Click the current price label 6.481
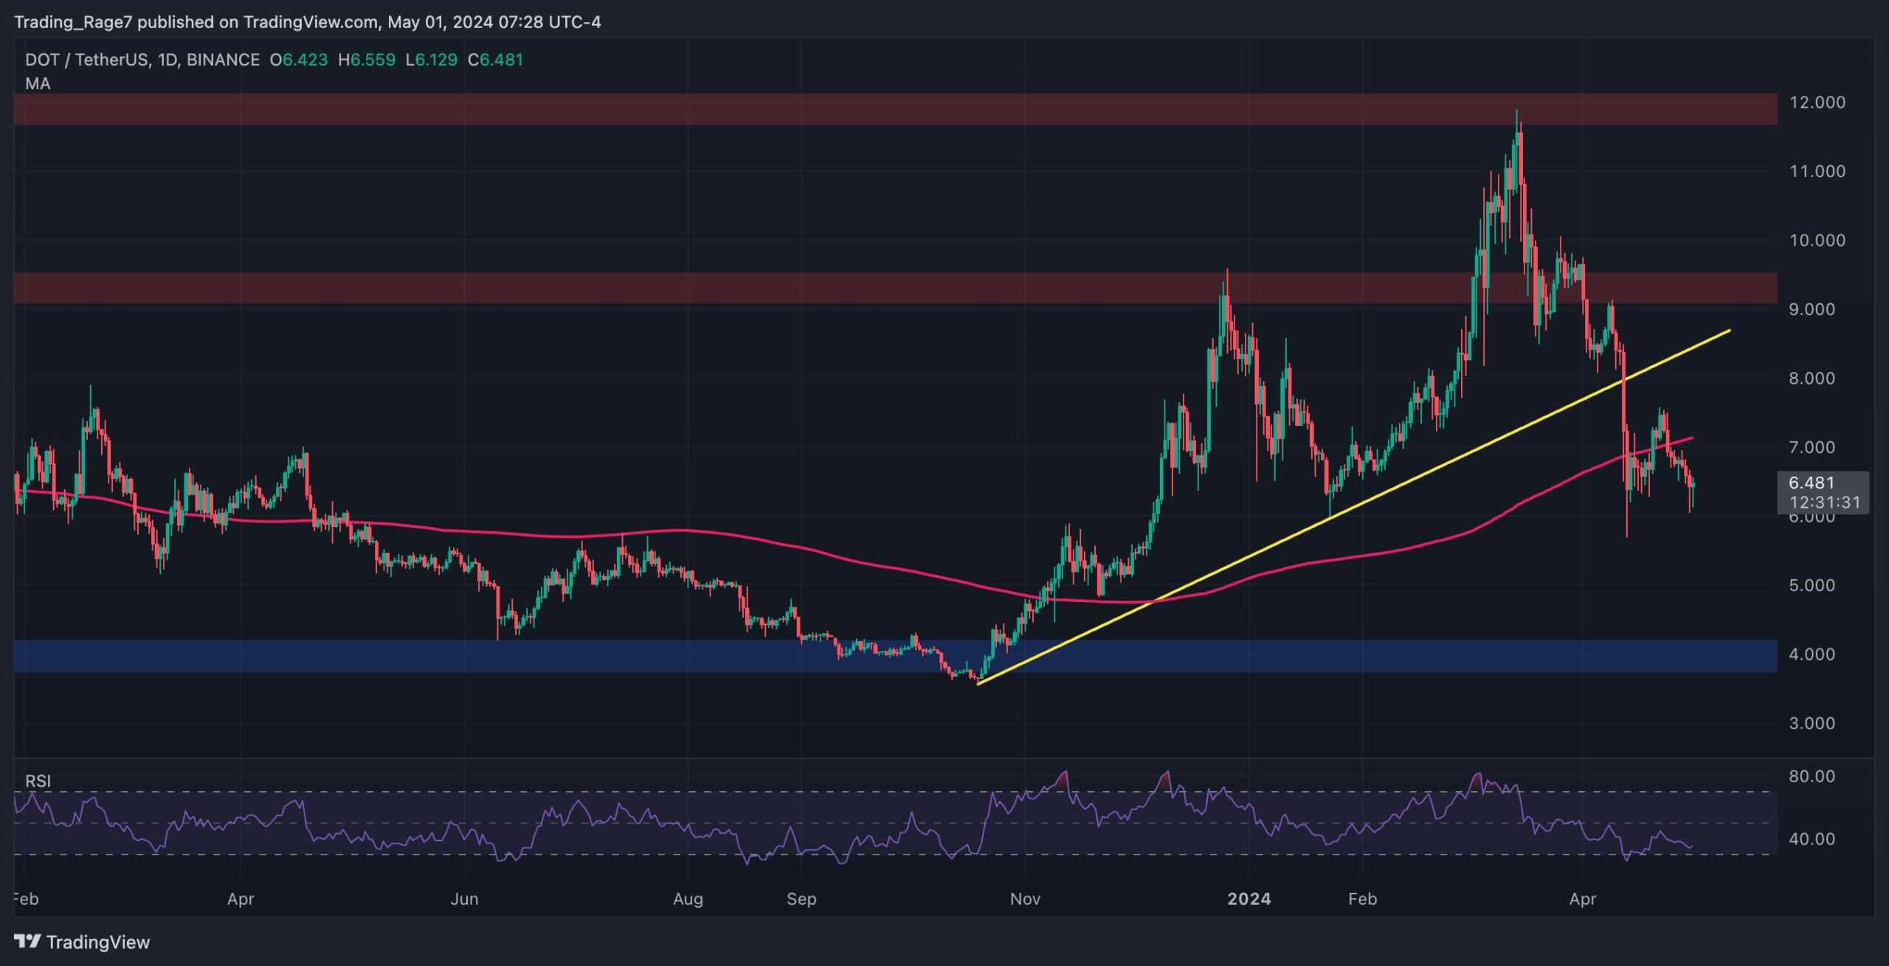This screenshot has height=966, width=1889. [1812, 483]
